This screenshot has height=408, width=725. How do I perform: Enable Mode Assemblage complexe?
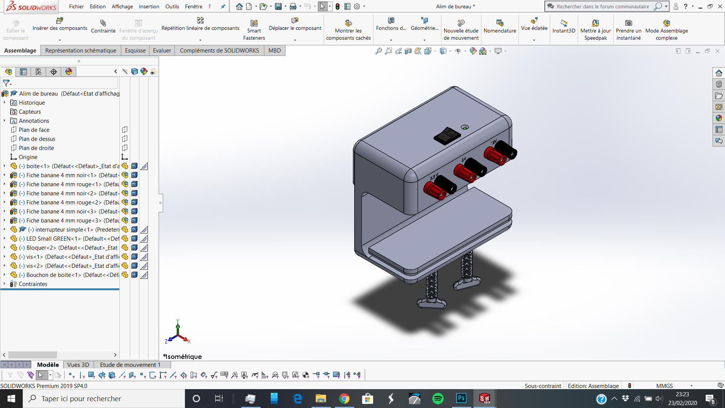tap(666, 29)
